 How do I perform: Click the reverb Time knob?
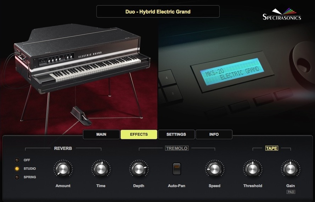point(101,169)
